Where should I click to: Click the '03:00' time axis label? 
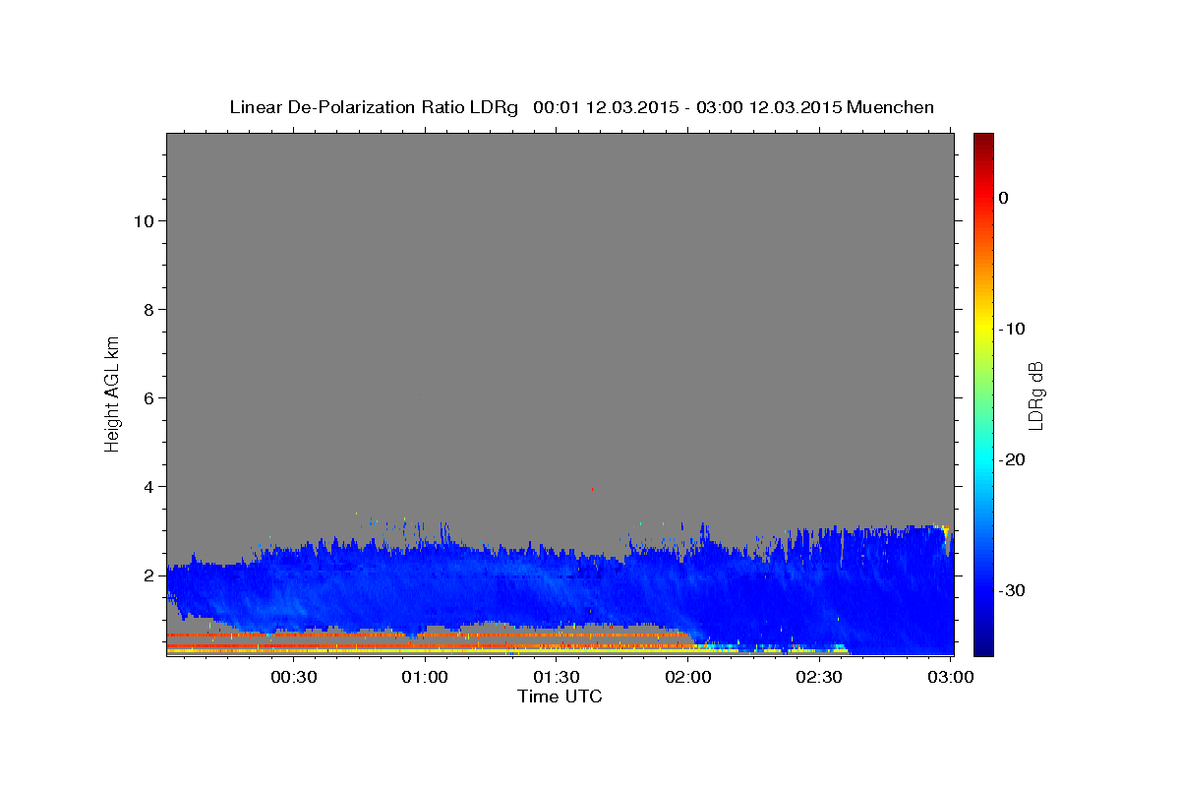(x=950, y=677)
